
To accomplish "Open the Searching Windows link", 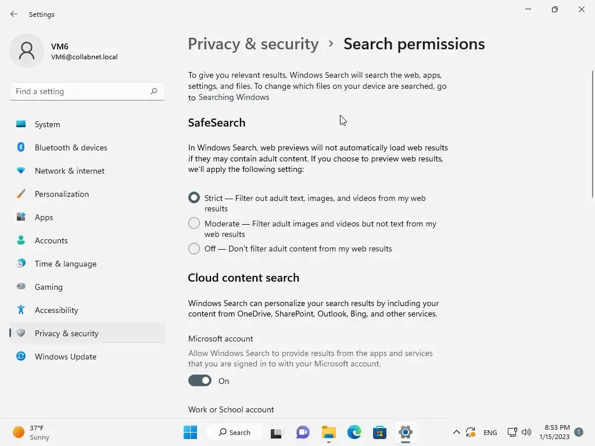I will click(x=234, y=98).
